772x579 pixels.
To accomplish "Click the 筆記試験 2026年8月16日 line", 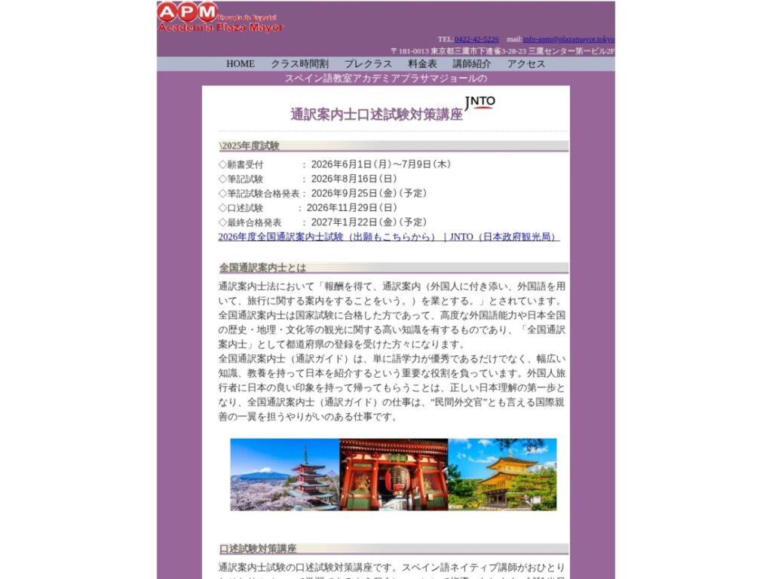I will (308, 179).
